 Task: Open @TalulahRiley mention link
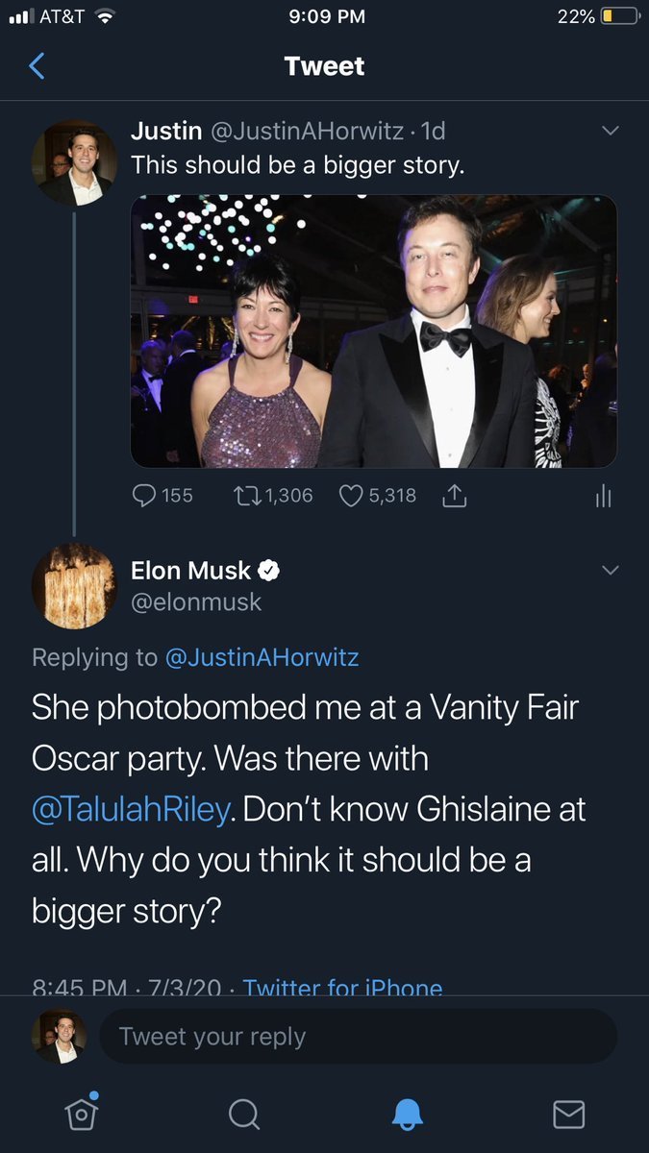(131, 810)
